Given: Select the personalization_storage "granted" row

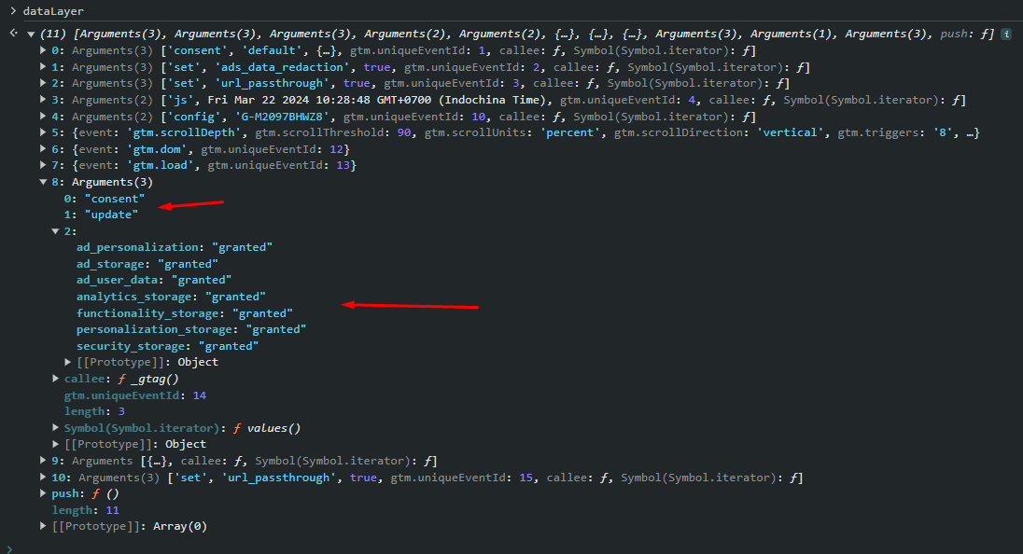Looking at the screenshot, I should click(x=191, y=329).
